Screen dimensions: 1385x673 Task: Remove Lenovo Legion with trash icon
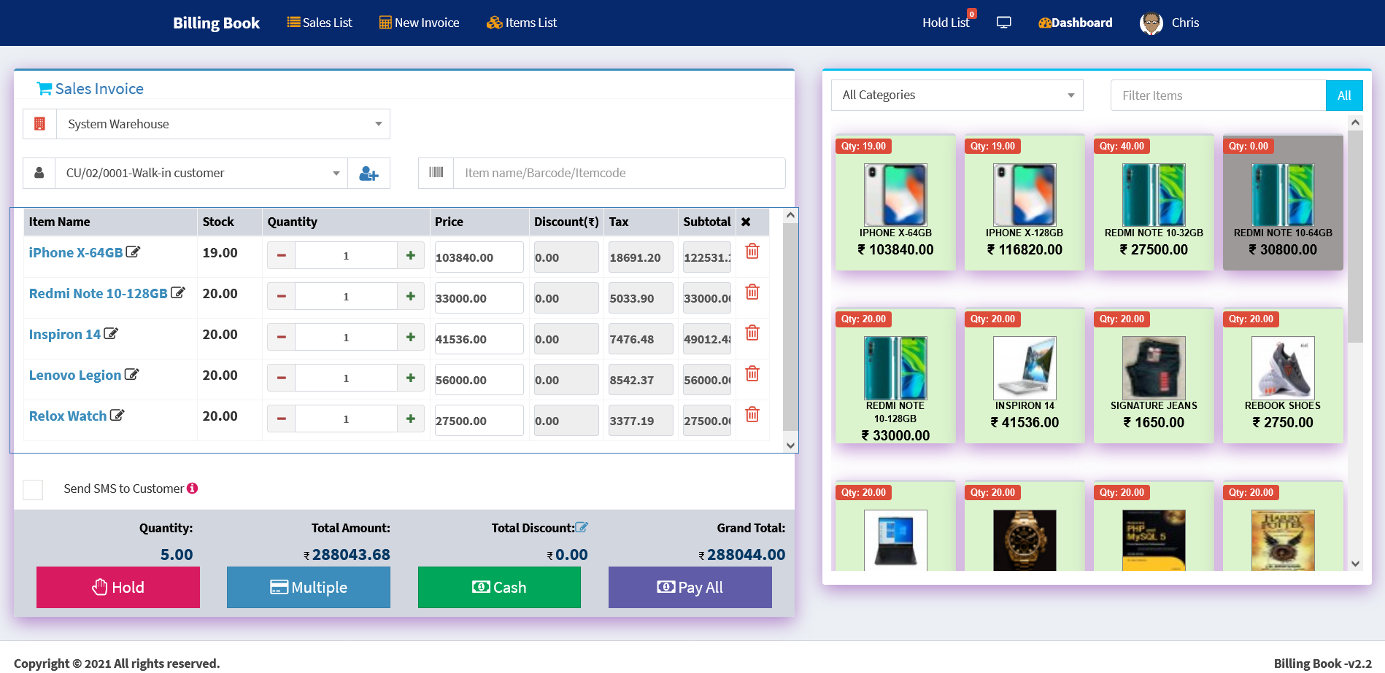(x=752, y=374)
